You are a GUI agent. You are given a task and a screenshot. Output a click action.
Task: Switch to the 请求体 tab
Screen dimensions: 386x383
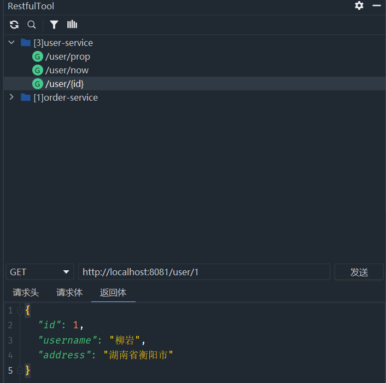tap(69, 293)
